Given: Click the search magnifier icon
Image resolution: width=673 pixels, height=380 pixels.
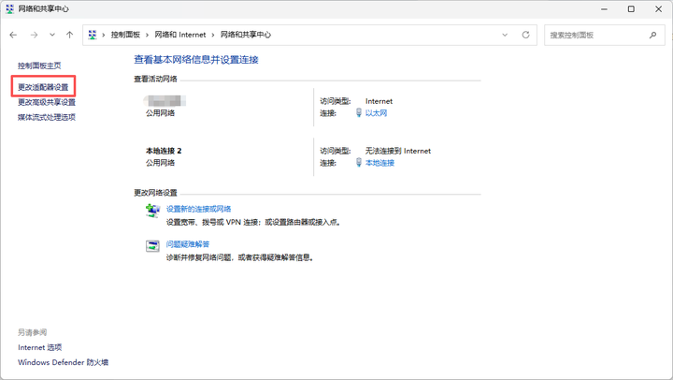Looking at the screenshot, I should (x=652, y=35).
